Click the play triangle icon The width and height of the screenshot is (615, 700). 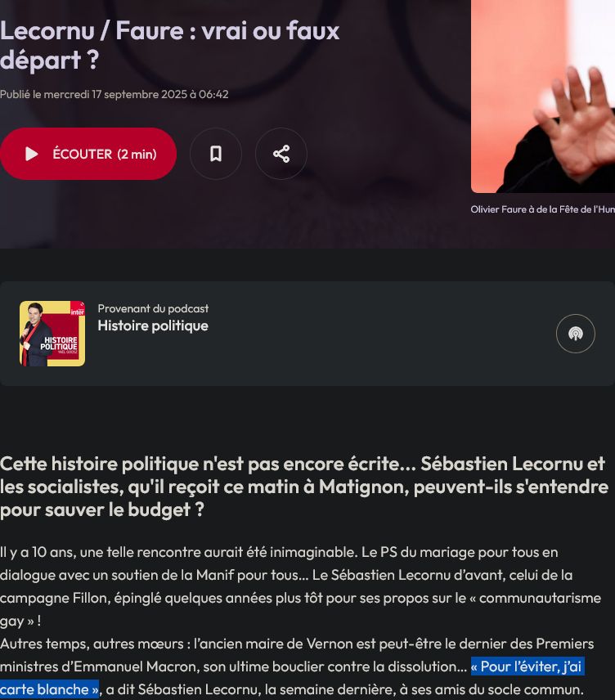pyautogui.click(x=31, y=154)
